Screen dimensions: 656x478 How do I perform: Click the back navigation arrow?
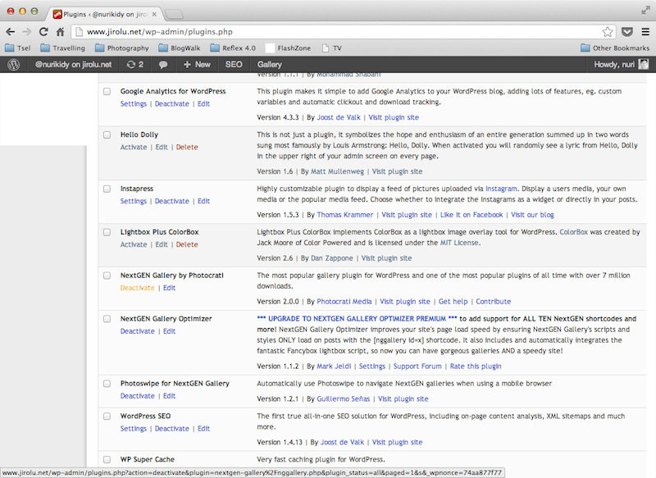click(10, 32)
